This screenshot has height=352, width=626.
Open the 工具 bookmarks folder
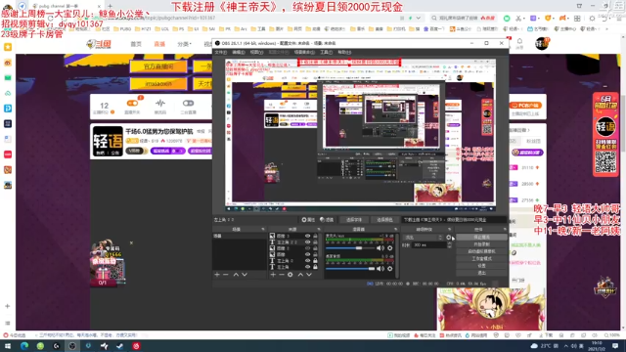coord(258,28)
